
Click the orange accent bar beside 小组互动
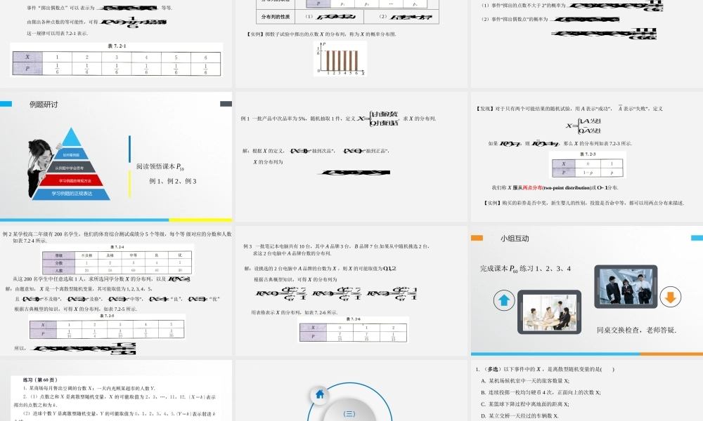(x=477, y=239)
